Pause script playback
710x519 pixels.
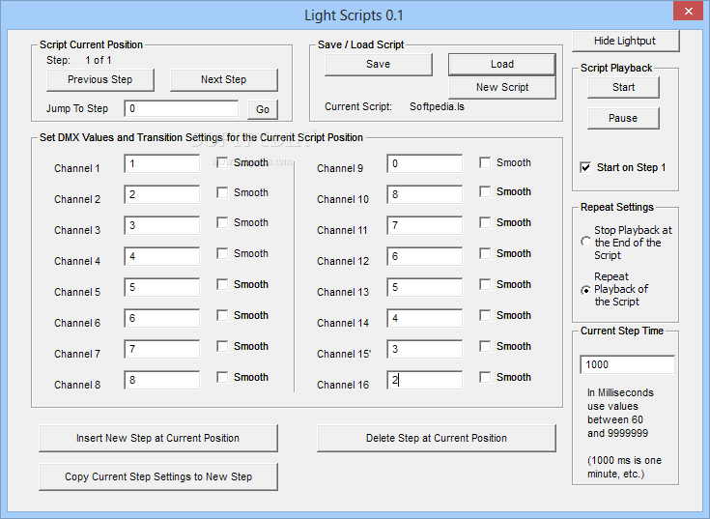pos(623,118)
